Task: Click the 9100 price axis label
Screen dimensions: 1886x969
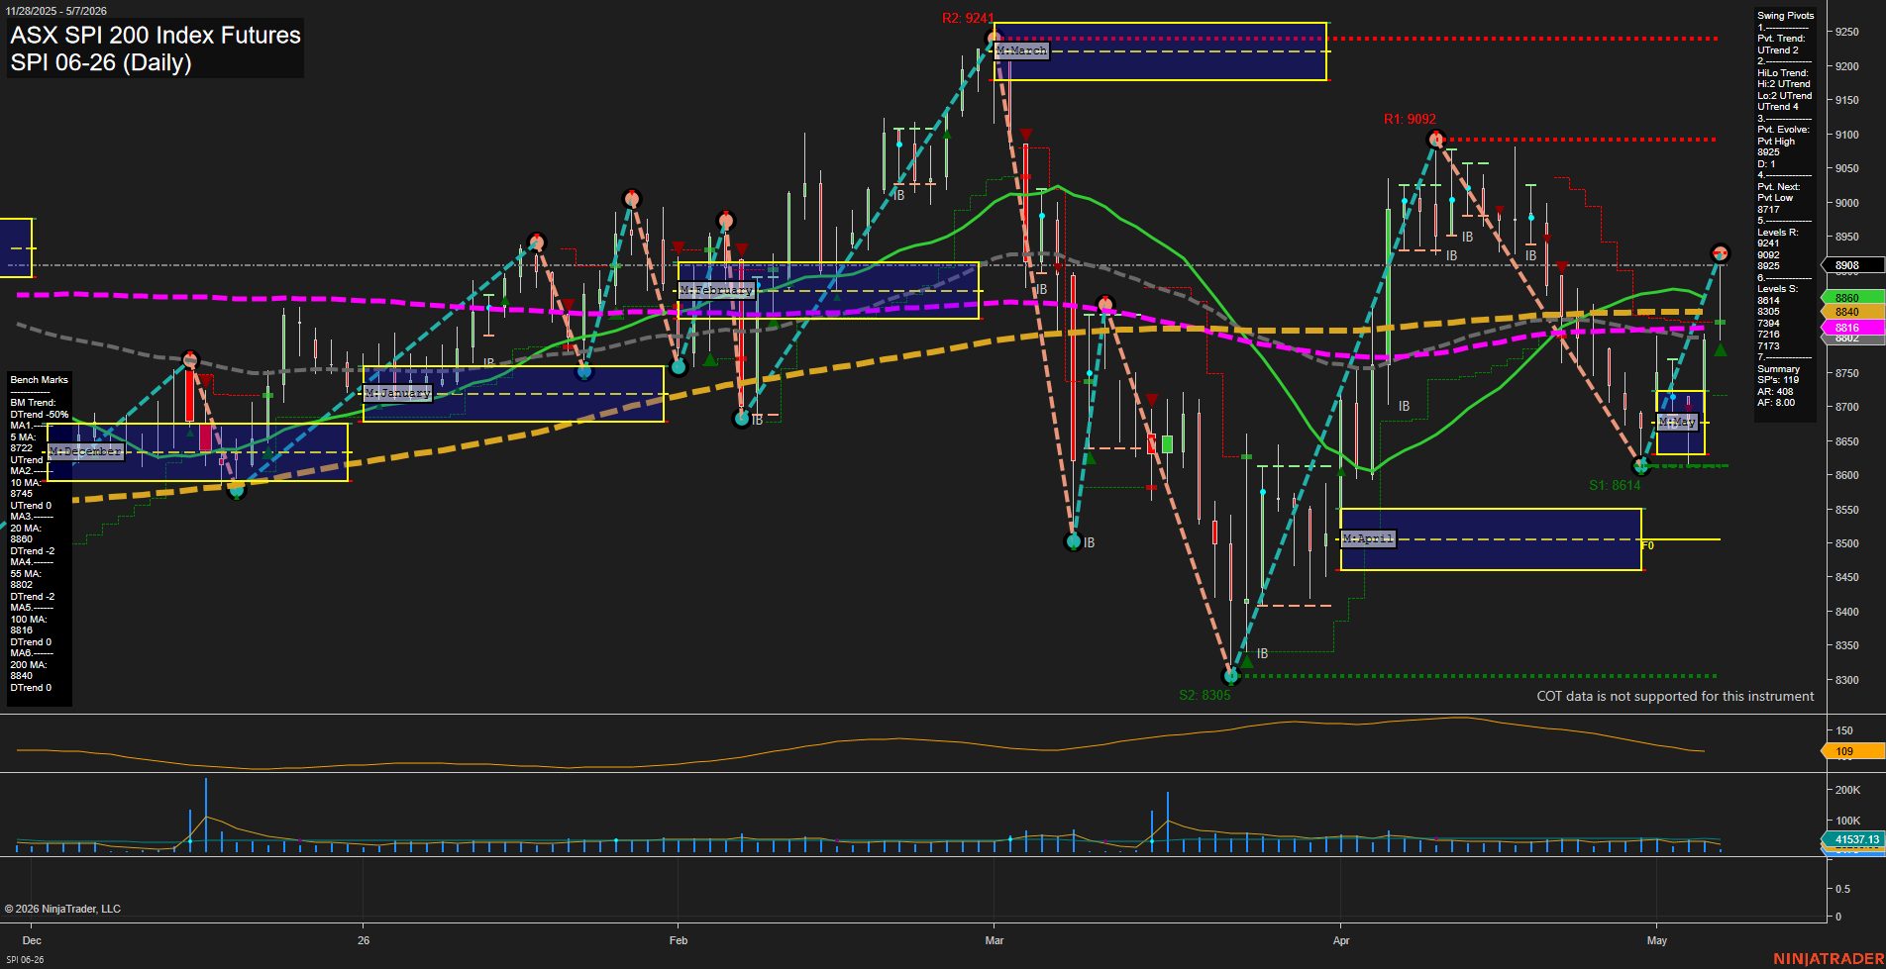Action: coord(1846,135)
